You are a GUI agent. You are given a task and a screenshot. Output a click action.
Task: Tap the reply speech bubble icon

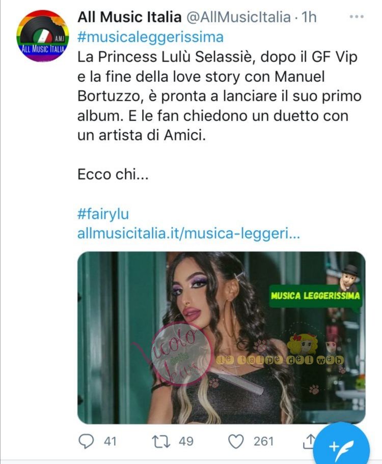coord(86,442)
